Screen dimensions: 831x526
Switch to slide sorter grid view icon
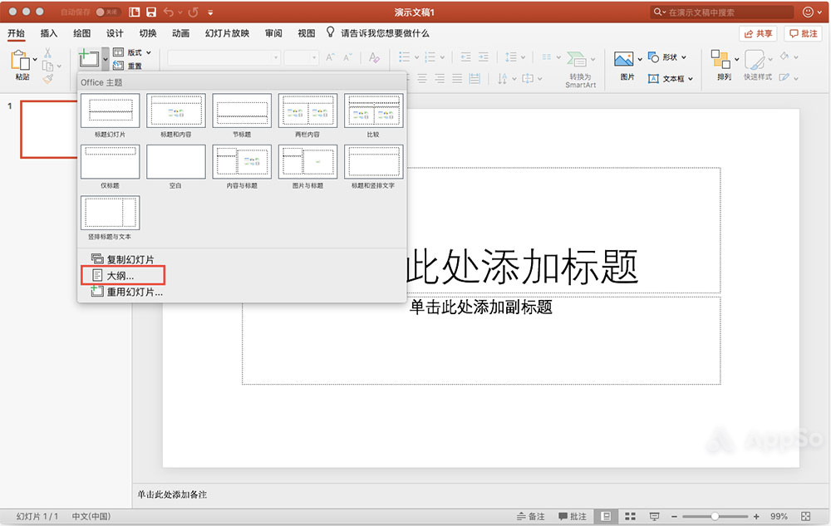pyautogui.click(x=630, y=516)
